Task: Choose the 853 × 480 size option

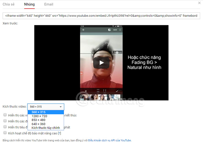Action: 46,120
